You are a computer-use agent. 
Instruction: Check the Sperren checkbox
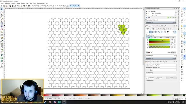[157, 78]
